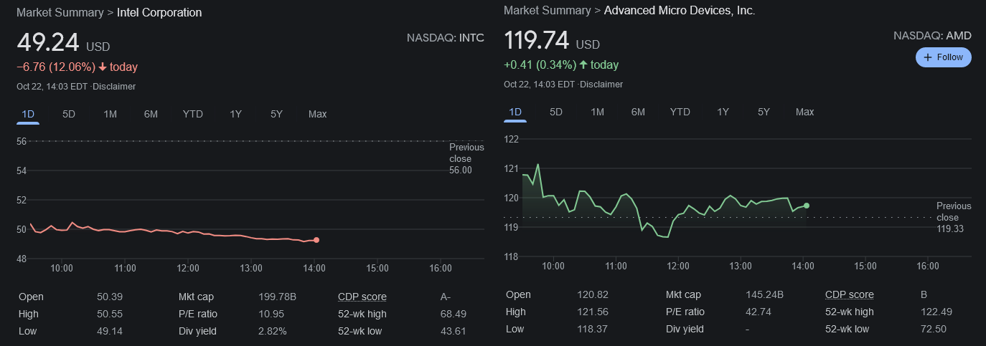Click the plus icon on Follow button

(928, 57)
